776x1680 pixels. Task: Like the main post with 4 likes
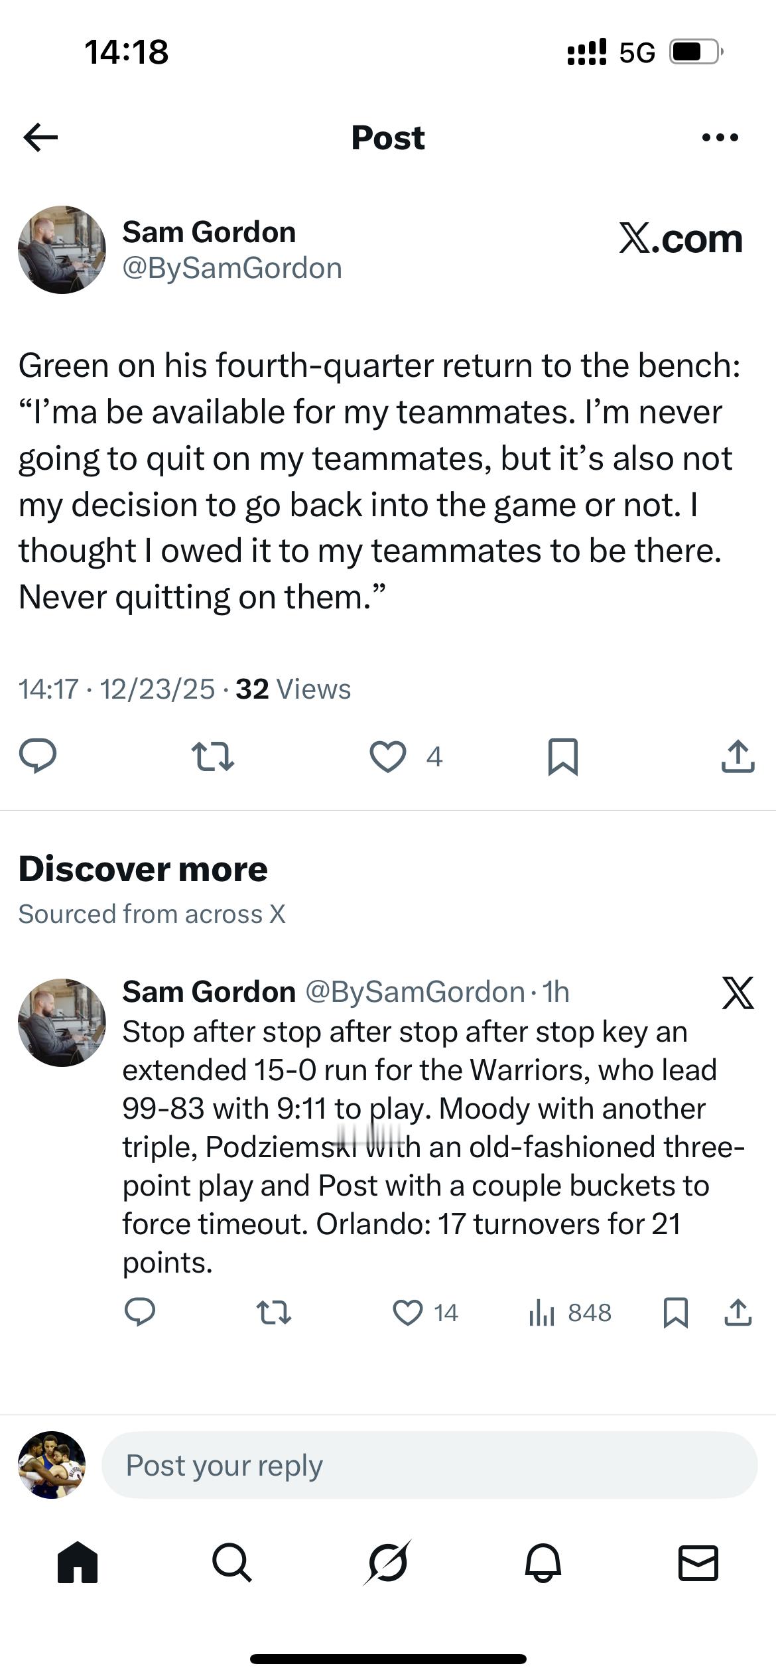388,756
